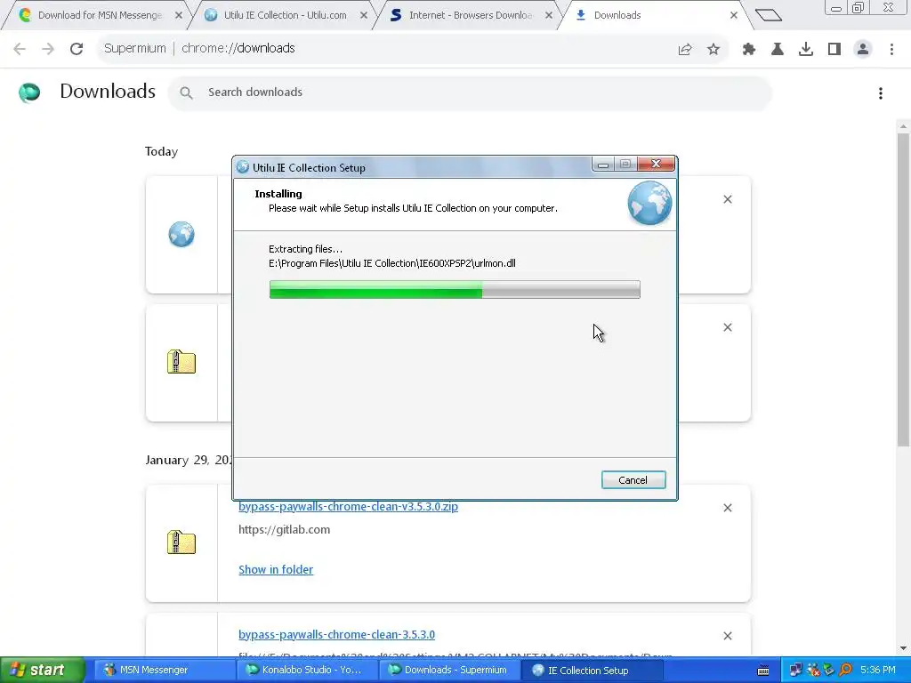
Task: Cancel the Utilu IE Collection installation
Action: [x=633, y=480]
